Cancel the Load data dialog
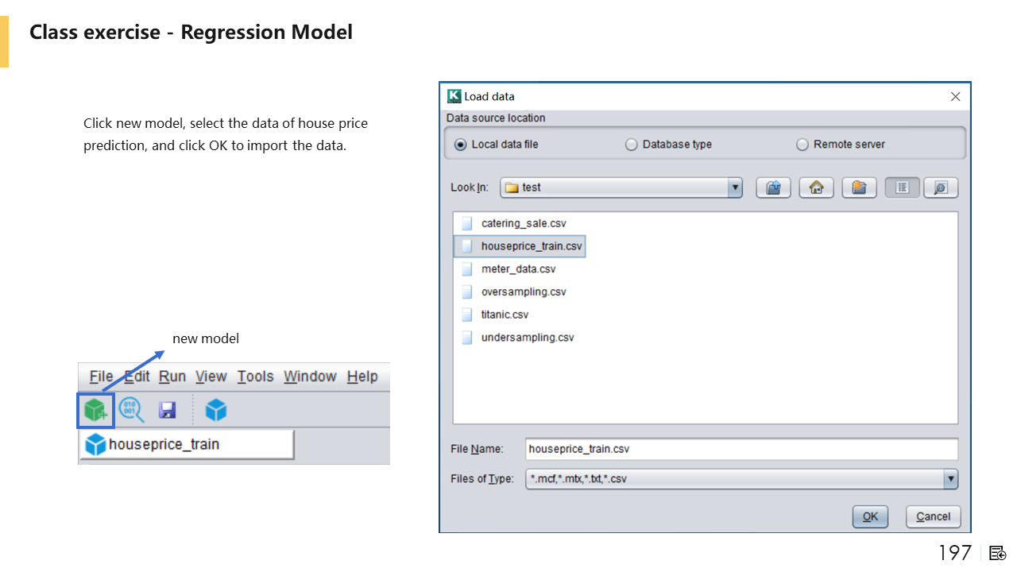The image size is (1017, 572). pos(933,516)
